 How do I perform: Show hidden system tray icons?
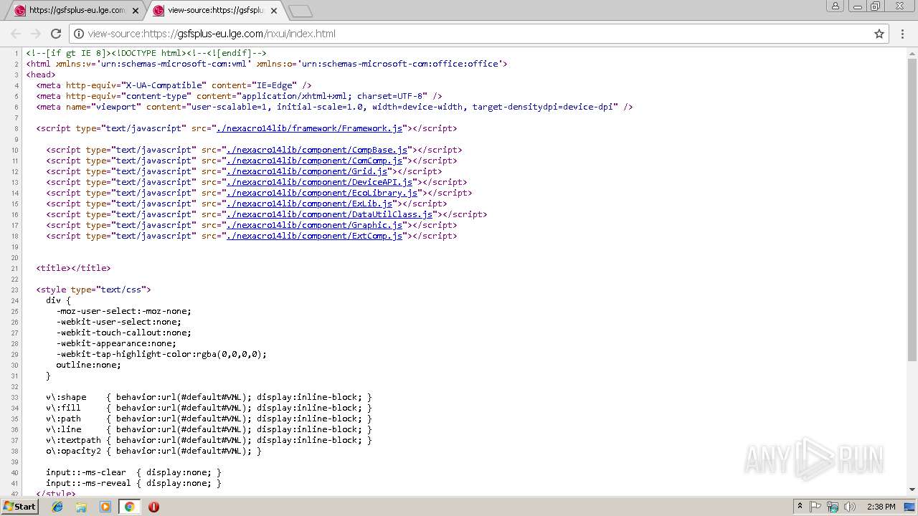click(800, 507)
